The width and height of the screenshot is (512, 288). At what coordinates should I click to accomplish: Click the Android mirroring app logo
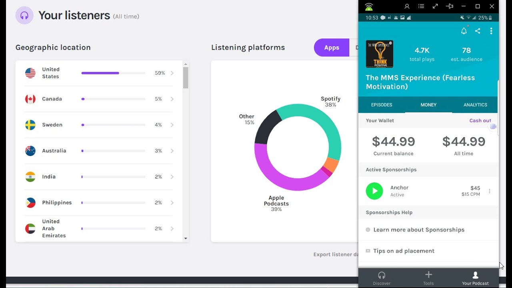click(369, 6)
